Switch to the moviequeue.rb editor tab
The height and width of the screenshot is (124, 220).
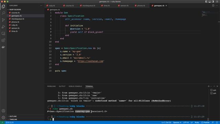pos(88,6)
